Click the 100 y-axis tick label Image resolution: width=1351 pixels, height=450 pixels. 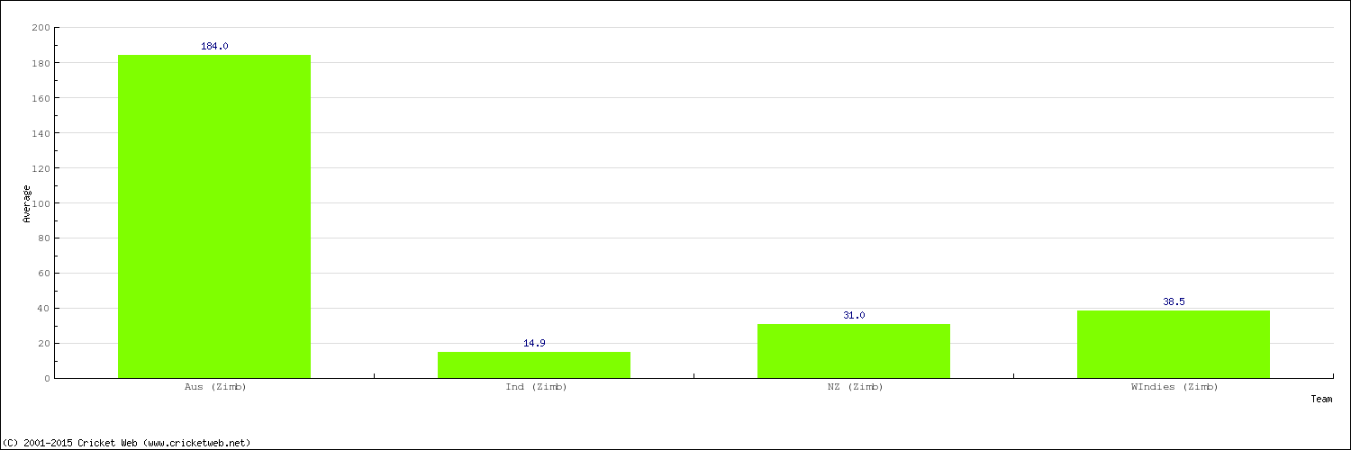[x=41, y=203]
